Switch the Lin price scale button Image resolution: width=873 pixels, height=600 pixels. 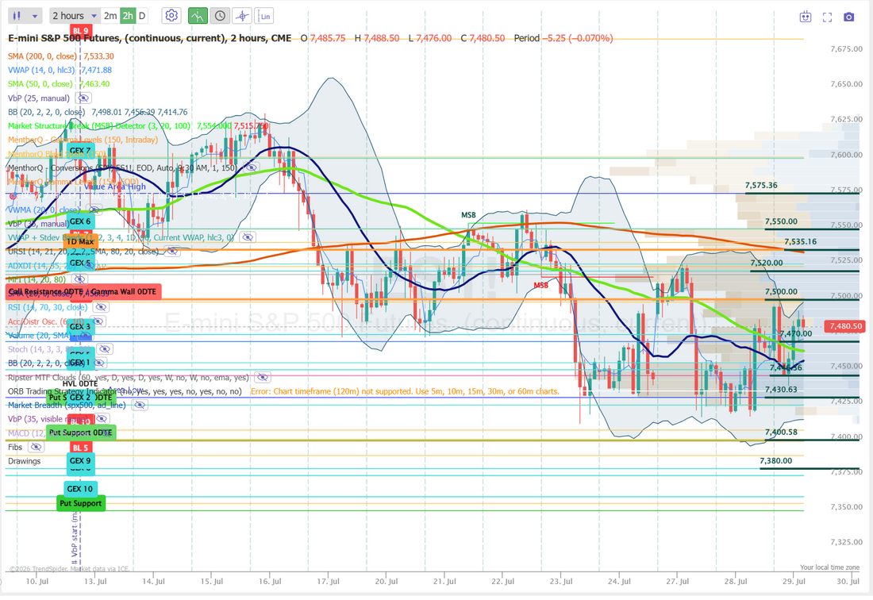click(264, 16)
